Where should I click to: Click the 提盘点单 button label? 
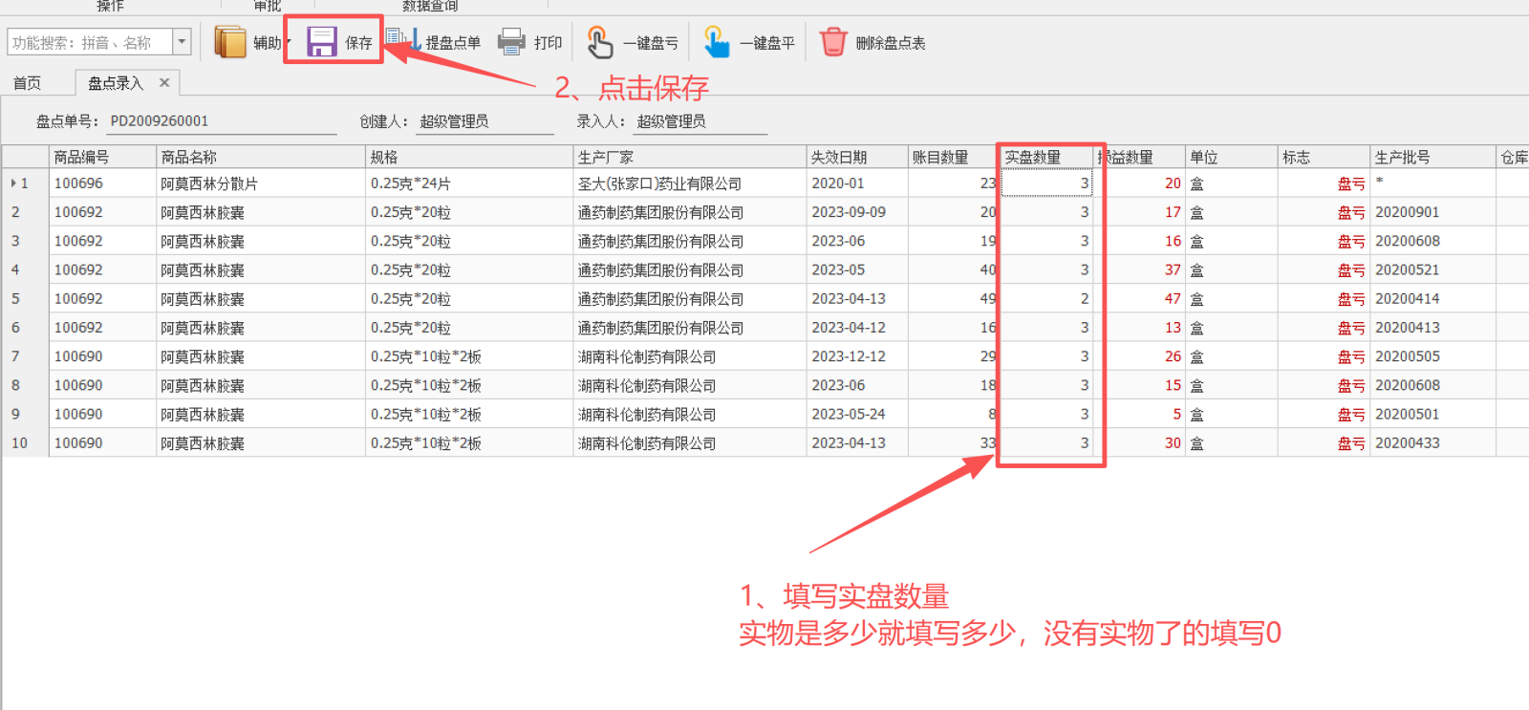tap(453, 43)
